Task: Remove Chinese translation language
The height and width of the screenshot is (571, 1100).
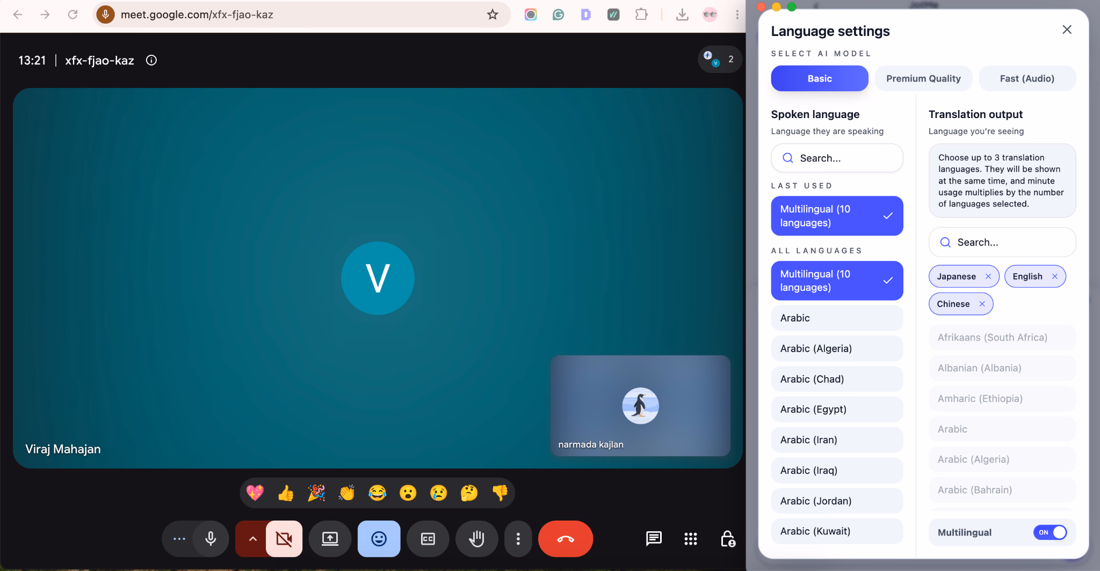Action: point(982,304)
